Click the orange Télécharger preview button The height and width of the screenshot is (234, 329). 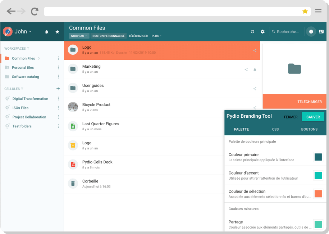click(x=294, y=102)
